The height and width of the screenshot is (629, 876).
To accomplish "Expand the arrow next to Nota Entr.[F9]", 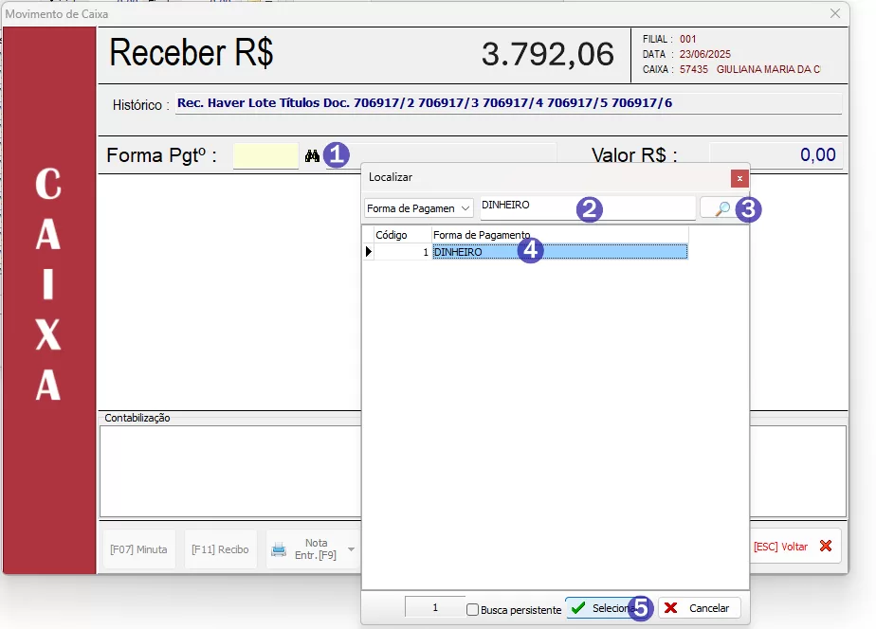I will [x=351, y=549].
